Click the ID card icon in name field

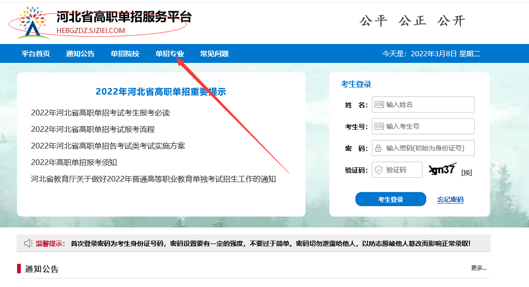pos(379,104)
